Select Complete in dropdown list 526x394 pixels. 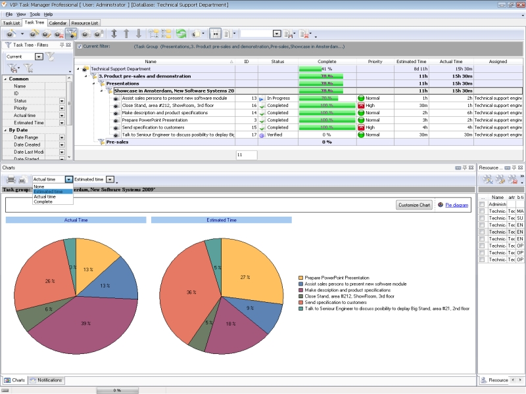pos(53,202)
